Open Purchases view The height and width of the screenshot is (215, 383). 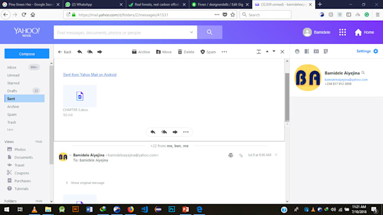point(19,181)
